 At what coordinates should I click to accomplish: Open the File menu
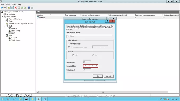[x=2, y=4]
